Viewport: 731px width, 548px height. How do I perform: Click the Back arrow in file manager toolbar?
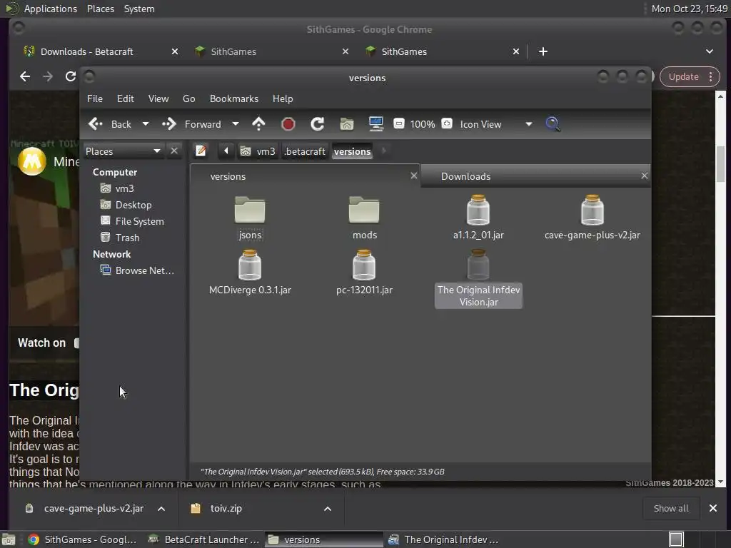[x=96, y=124]
